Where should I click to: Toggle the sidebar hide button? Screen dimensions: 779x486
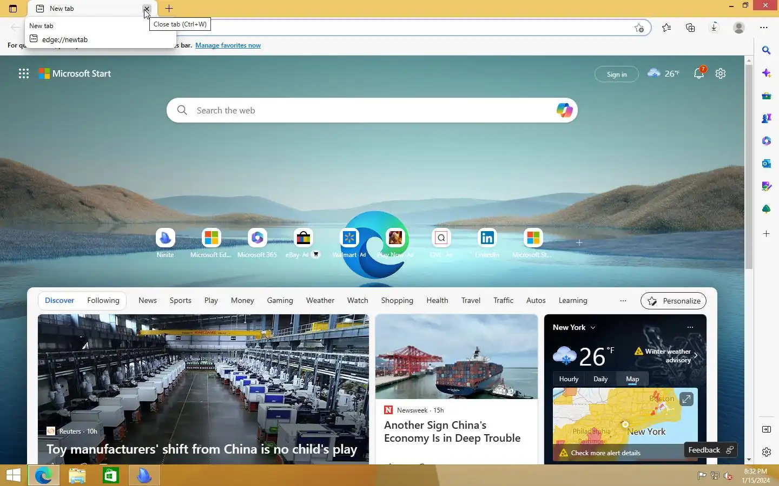tap(766, 429)
